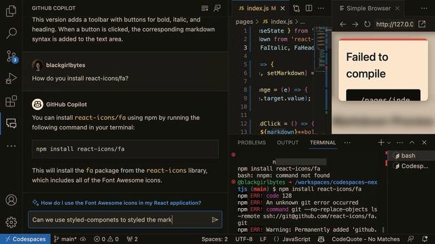Open terminal panel more actions
Viewport: 435px width, 244px height.
point(400,143)
